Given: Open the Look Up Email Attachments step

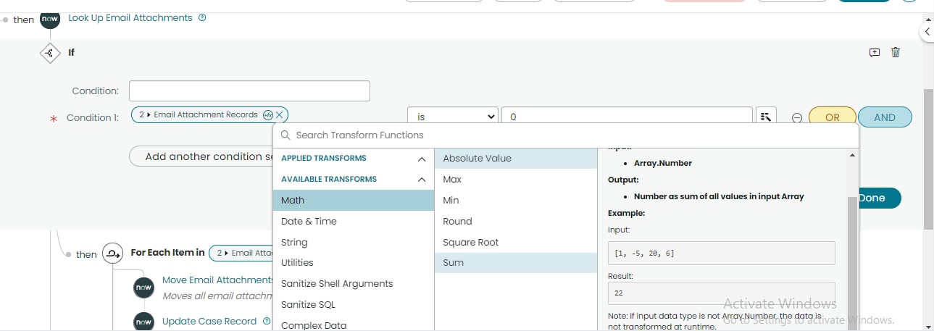Looking at the screenshot, I should pos(130,17).
